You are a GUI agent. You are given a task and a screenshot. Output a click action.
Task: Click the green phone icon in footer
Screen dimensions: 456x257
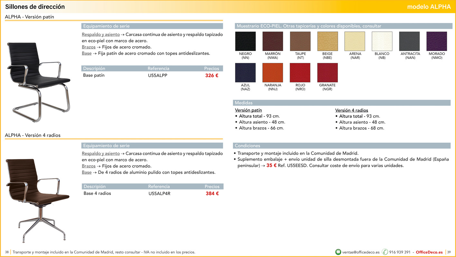[385, 252]
